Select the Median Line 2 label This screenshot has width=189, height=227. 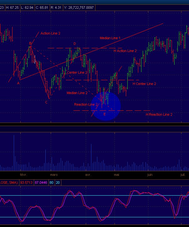77,93
